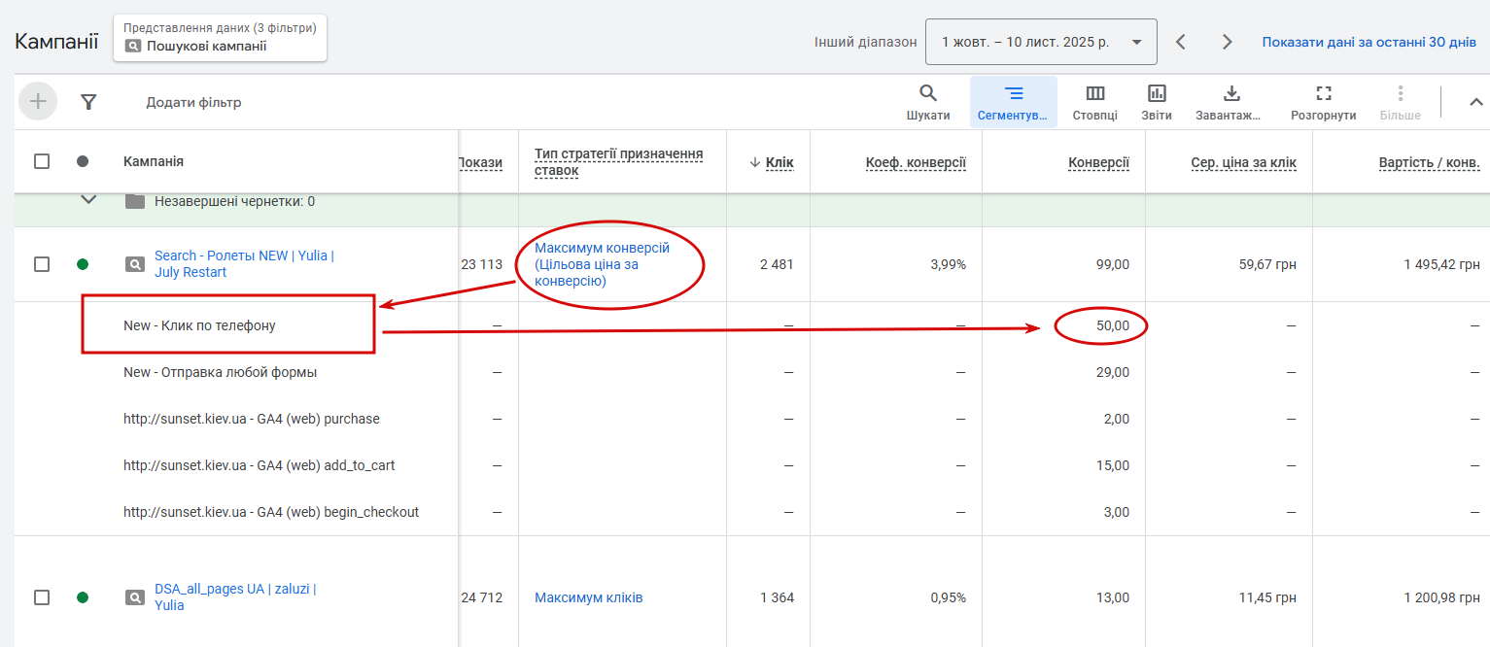Screen dimensions: 1490x647
Task: Sort by the Конверсії column header
Action: [1098, 162]
